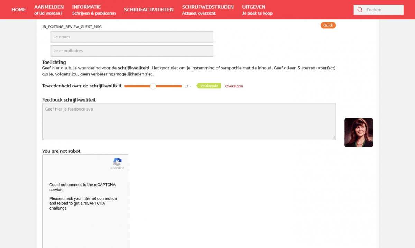Skip rating via Overslaan link

tap(234, 86)
